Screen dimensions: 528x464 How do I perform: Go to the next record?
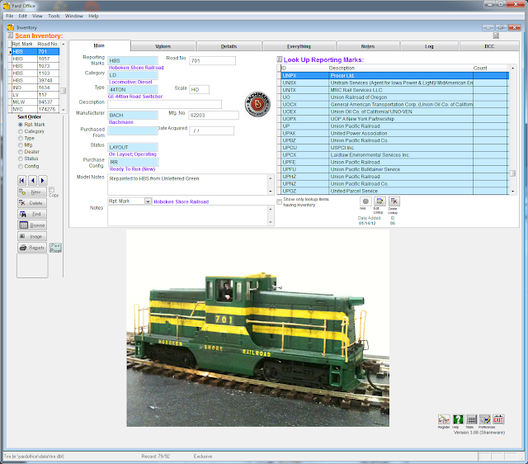tap(43, 180)
